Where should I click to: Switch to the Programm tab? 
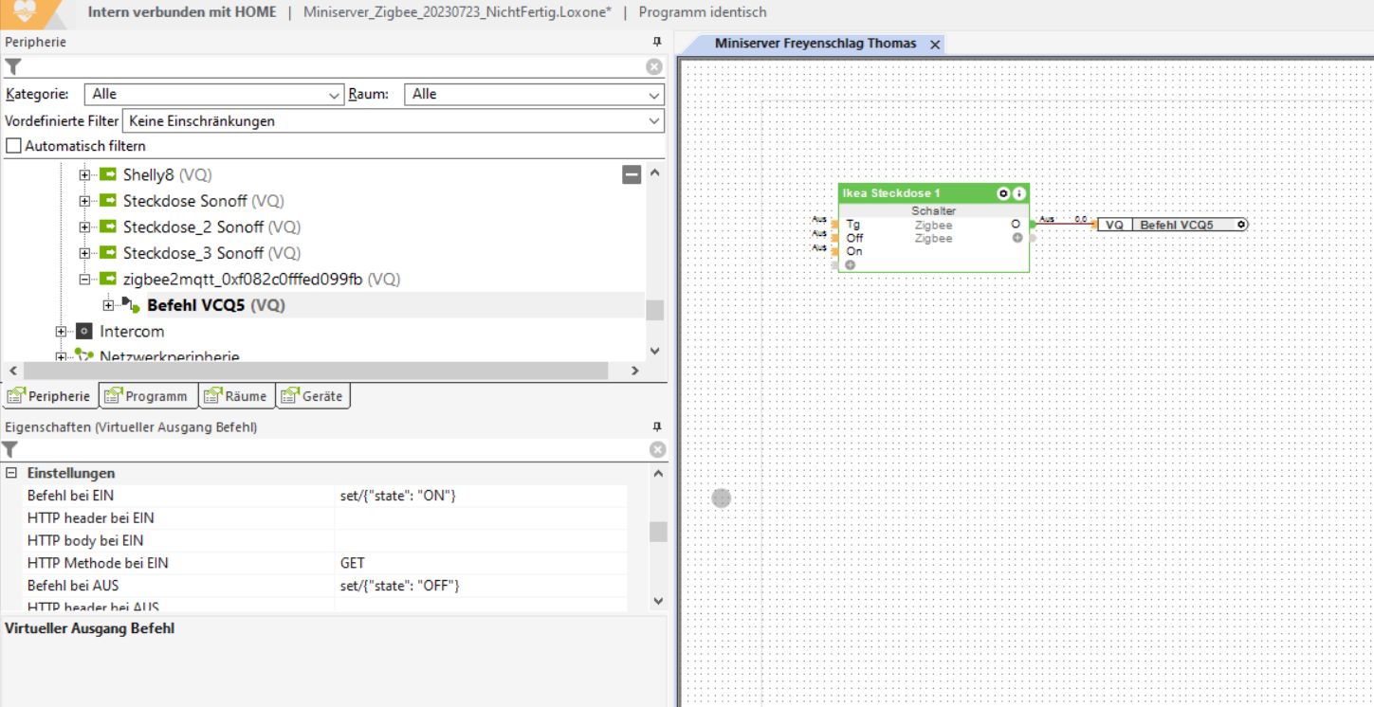click(148, 396)
